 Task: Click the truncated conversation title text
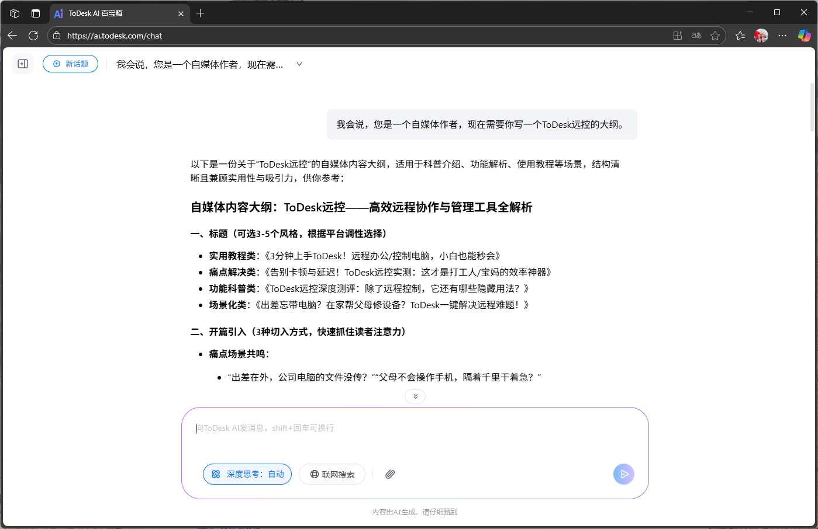pyautogui.click(x=199, y=64)
